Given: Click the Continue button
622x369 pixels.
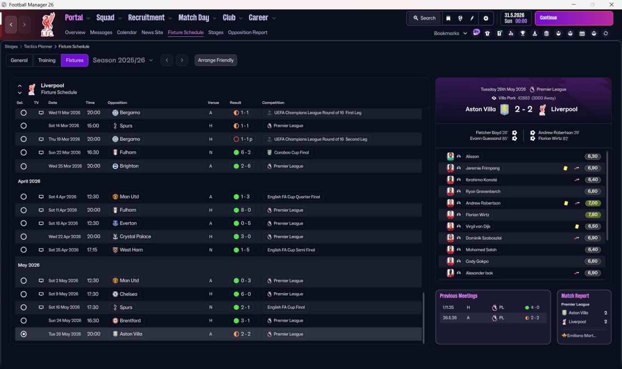Looking at the screenshot, I should pyautogui.click(x=574, y=18).
